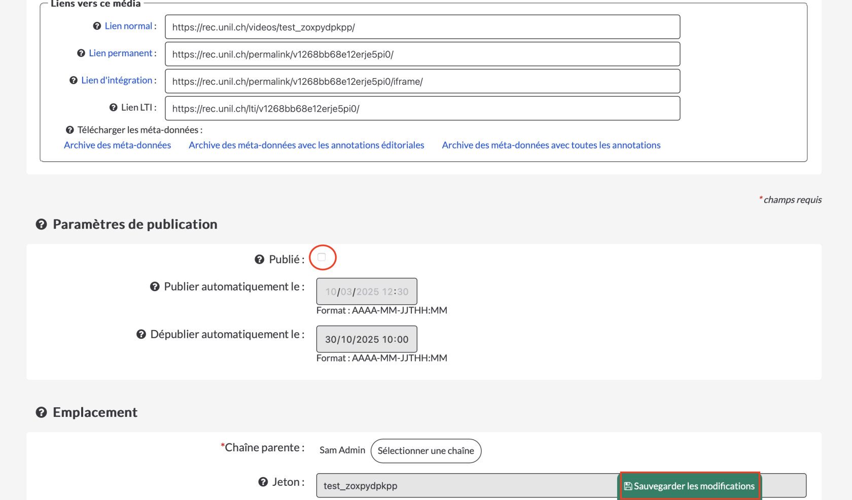This screenshot has height=500, width=852.
Task: Click help icon beside Lien d'intégration
Action: 74,80
